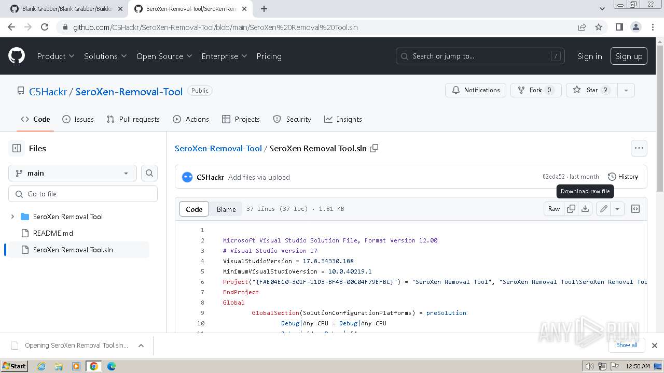Bookmark this page with the star
Viewport: 664px width, 373px height.
click(599, 27)
